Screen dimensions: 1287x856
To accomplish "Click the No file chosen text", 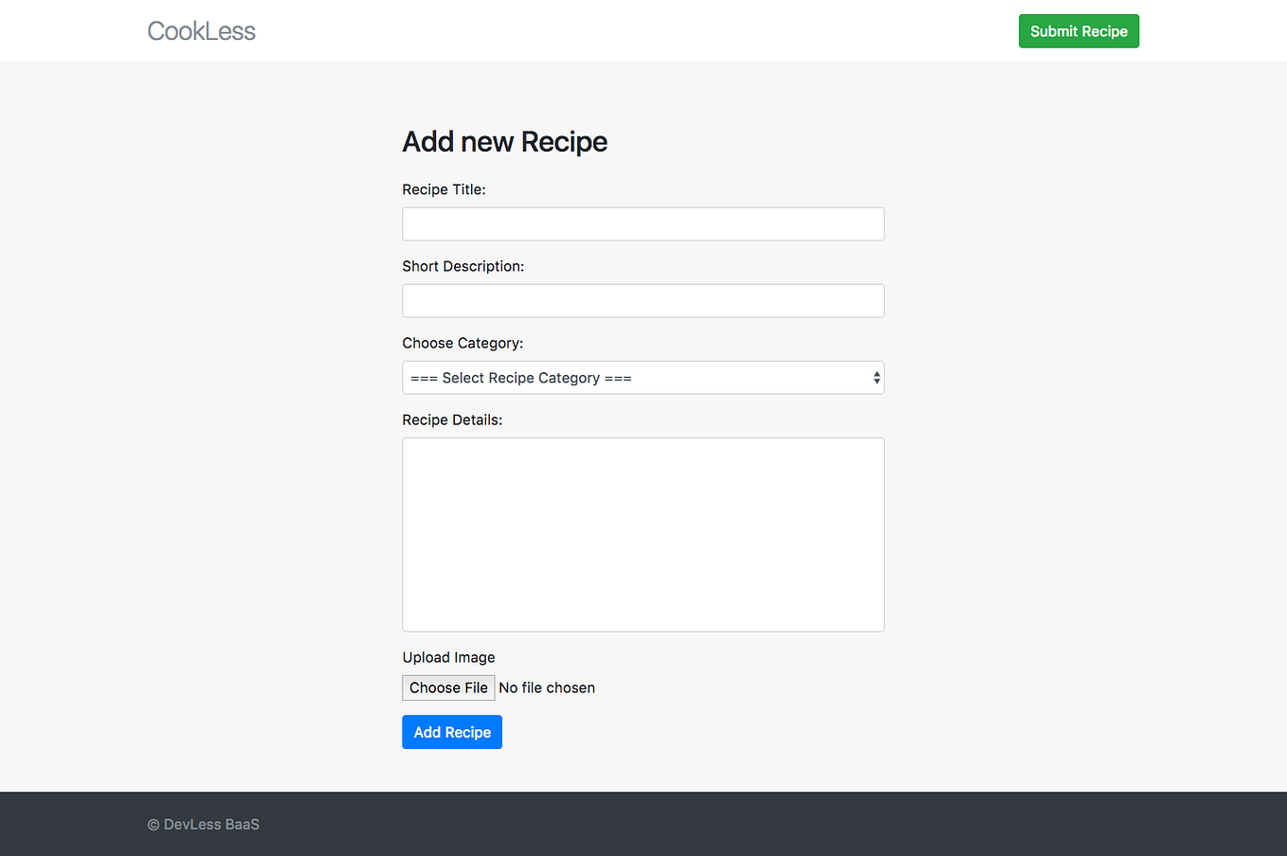I will 547,687.
